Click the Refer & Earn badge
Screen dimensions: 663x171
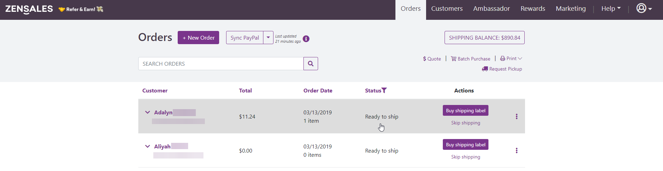[x=81, y=9]
